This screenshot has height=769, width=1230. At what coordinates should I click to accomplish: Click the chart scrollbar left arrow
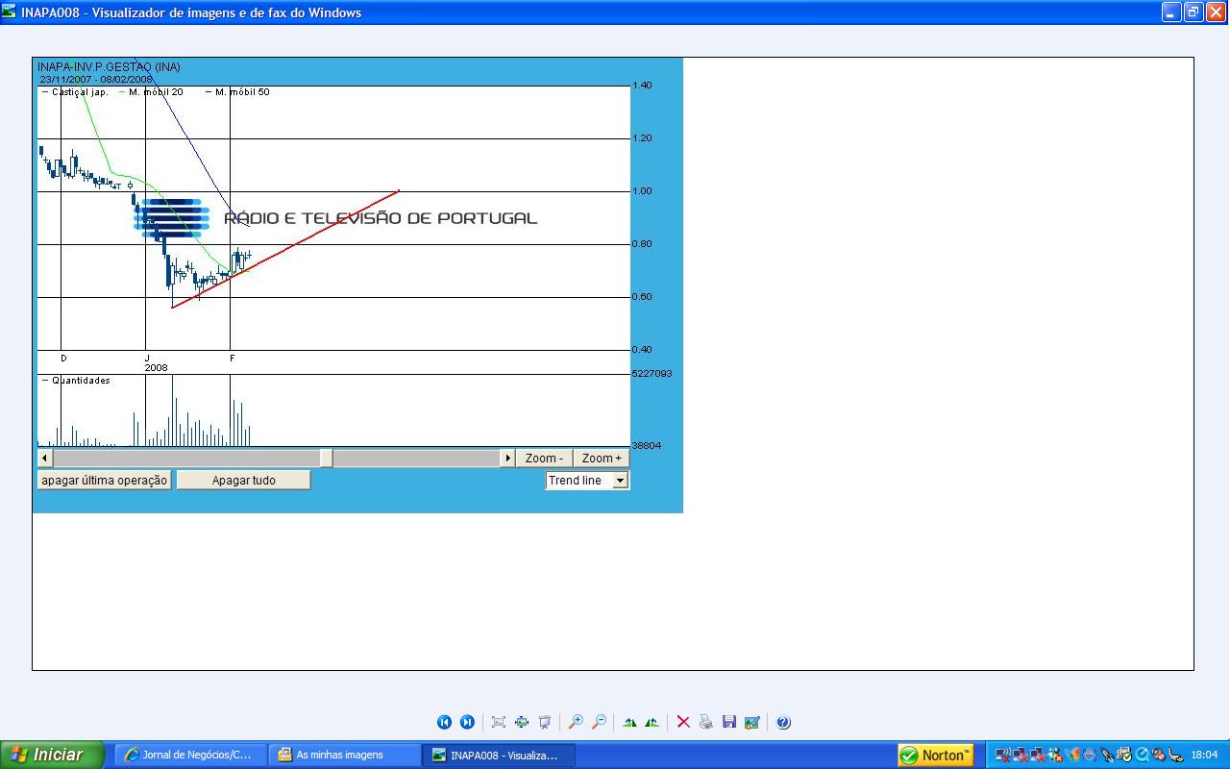tap(44, 459)
